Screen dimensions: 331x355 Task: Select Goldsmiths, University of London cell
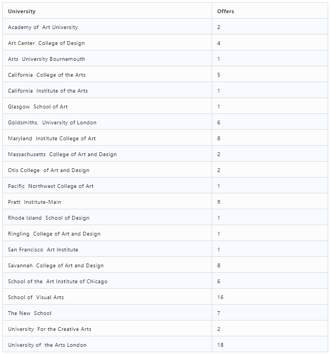pyautogui.click(x=107, y=122)
